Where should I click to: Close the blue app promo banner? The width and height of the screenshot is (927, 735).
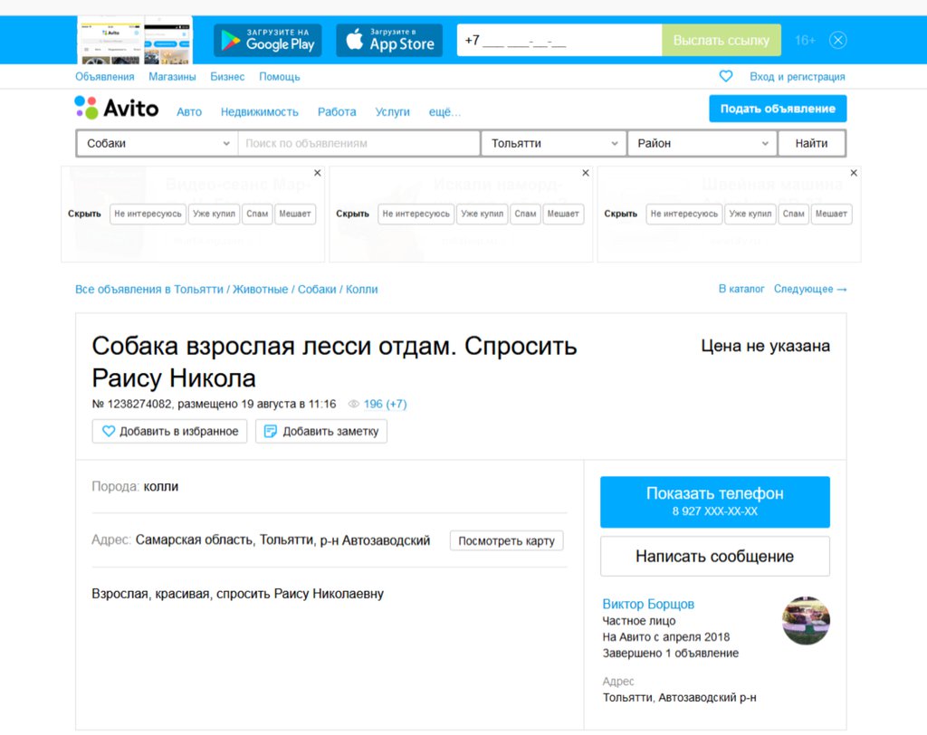click(x=837, y=40)
